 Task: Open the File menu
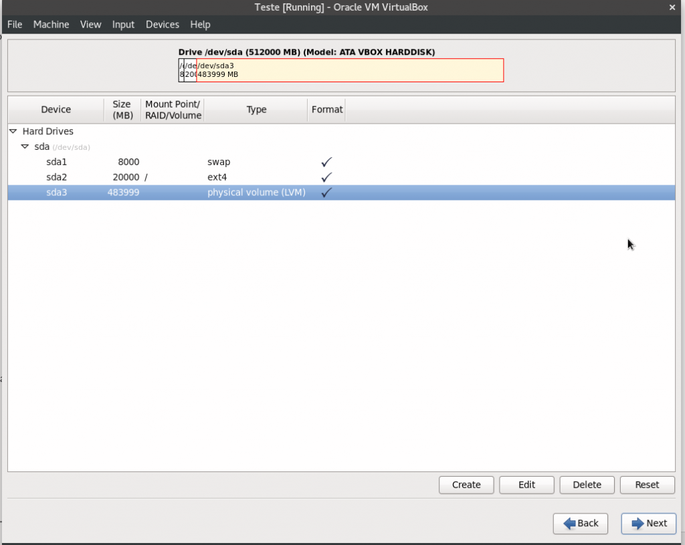15,25
